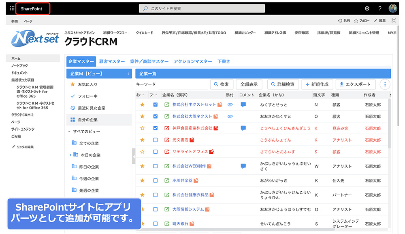Click the card icon beside サテライトオフィス
Viewport: 405px width, 234px height.
pyautogui.click(x=211, y=152)
